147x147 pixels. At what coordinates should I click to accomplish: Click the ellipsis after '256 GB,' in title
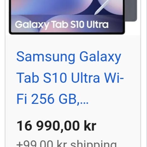tap(84, 102)
